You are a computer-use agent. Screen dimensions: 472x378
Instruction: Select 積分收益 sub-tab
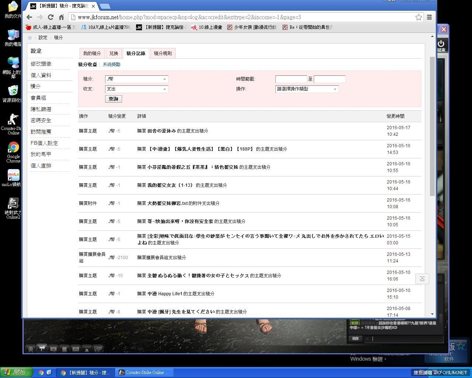coord(87,65)
